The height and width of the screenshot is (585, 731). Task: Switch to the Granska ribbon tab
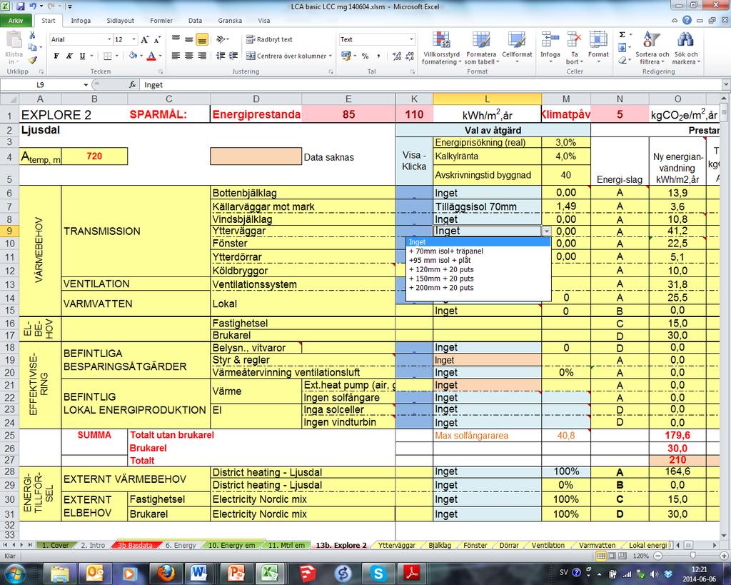(230, 21)
